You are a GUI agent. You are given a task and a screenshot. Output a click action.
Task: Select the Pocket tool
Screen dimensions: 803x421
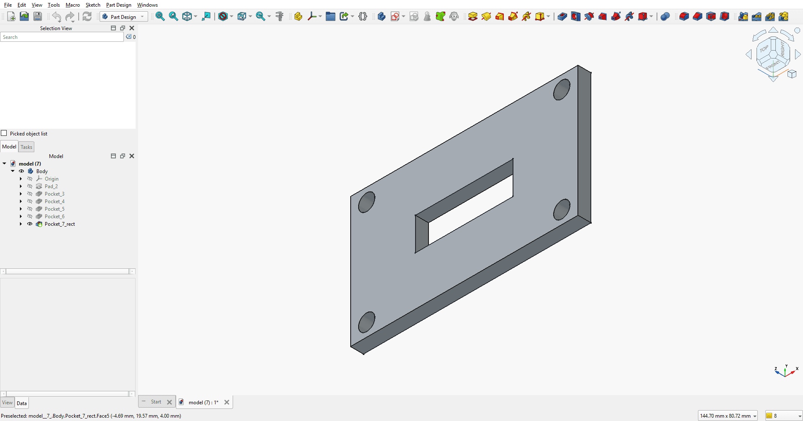562,17
